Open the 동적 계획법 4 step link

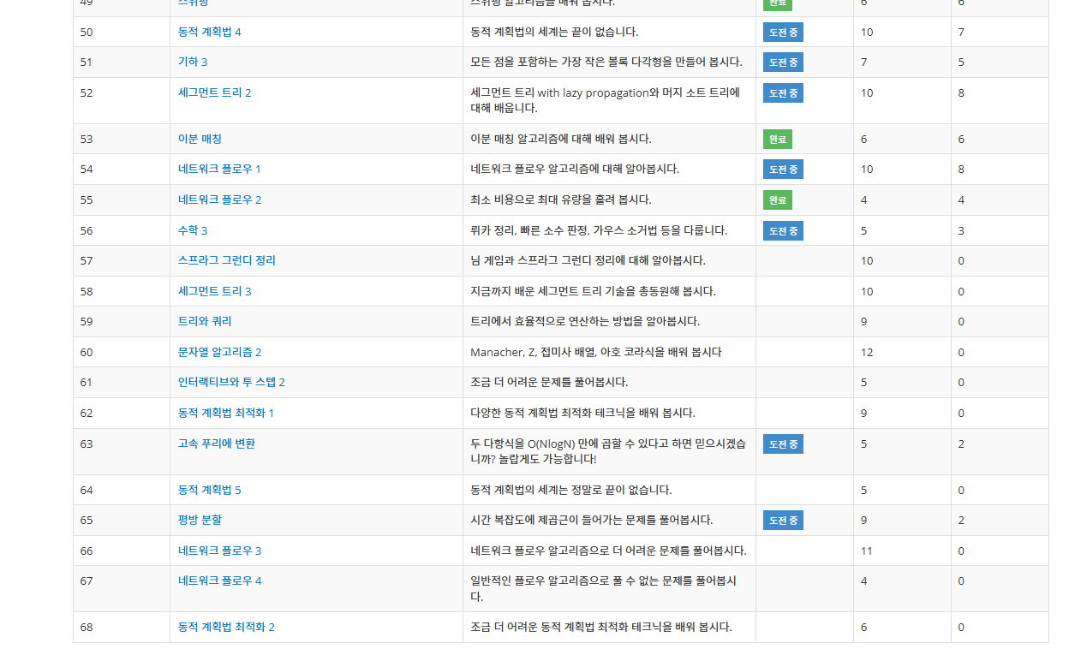click(209, 32)
